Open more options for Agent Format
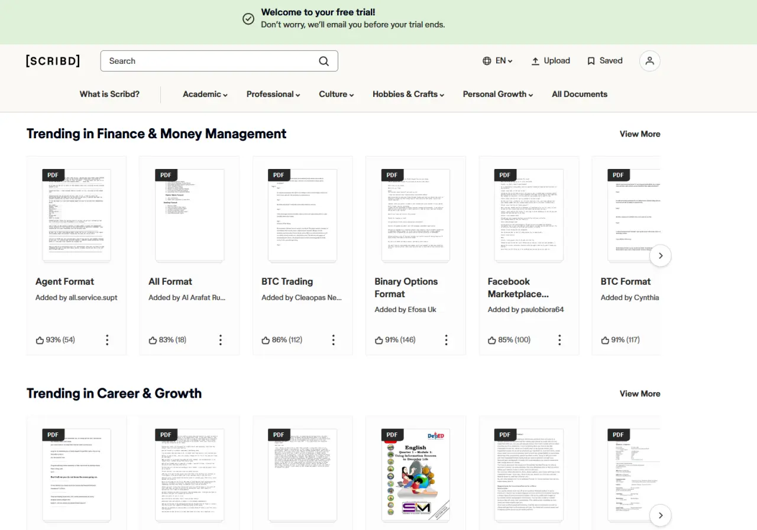The height and width of the screenshot is (530, 757). click(107, 340)
